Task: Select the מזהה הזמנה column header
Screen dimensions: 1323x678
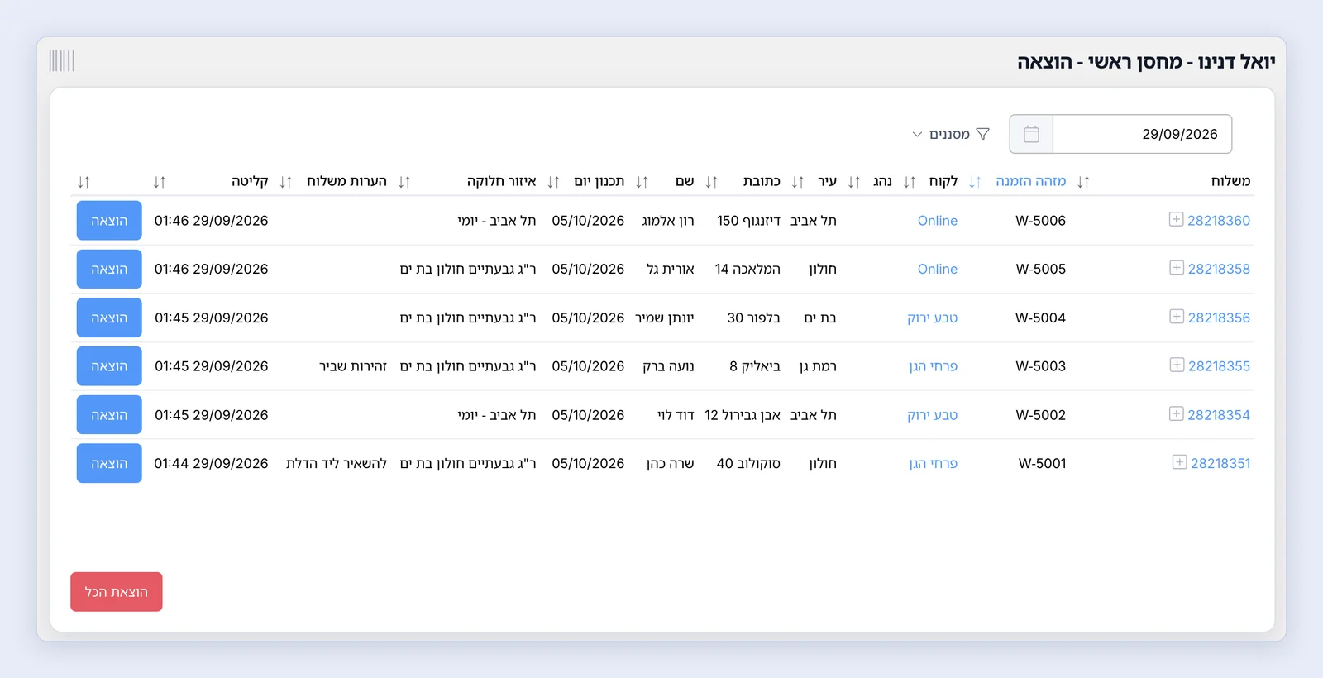Action: (x=1031, y=181)
